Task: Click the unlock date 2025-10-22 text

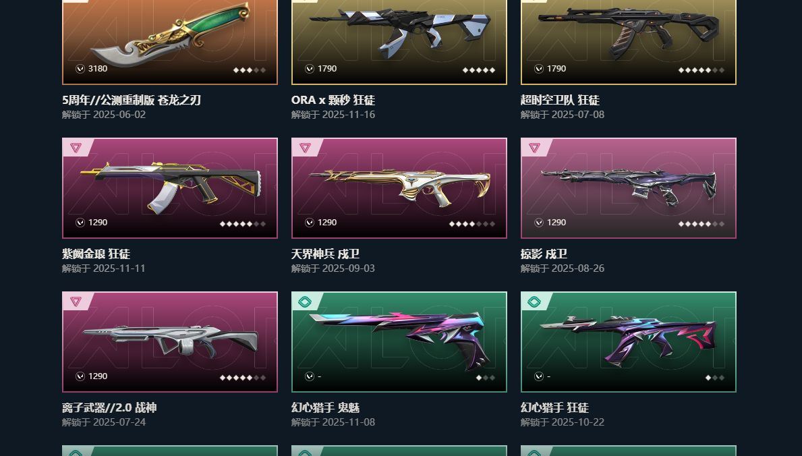Action: pyautogui.click(x=578, y=422)
